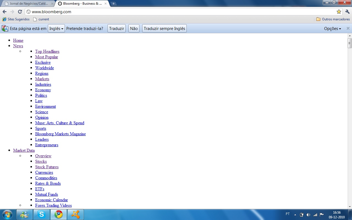Open Muse: Arts, Culture & Spend link
The width and height of the screenshot is (352, 220).
coord(60,123)
